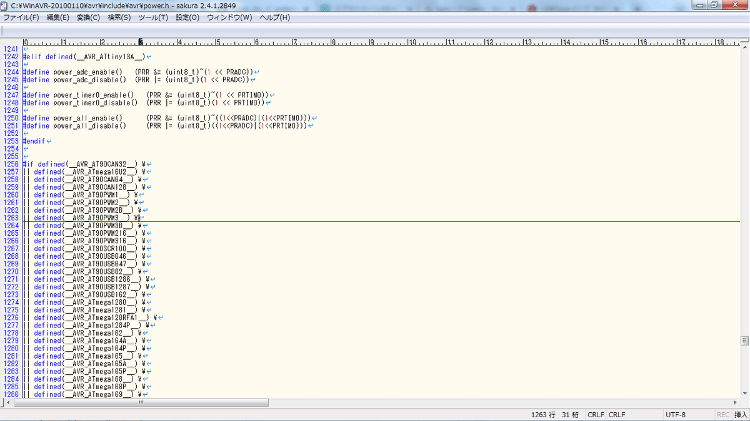Image resolution: width=750 pixels, height=421 pixels.
Task: Open the ウィンドウ(W) menu
Action: [229, 17]
